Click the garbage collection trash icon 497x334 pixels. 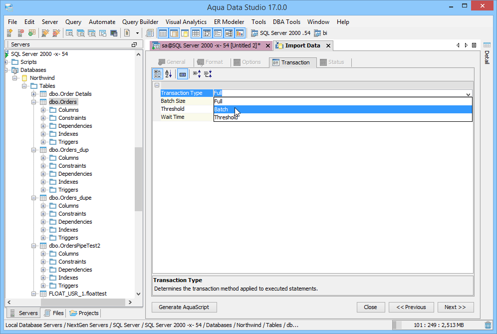pos(488,325)
